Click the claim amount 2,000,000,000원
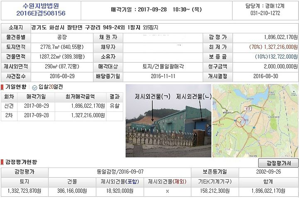299x198 pixels. point(281,66)
